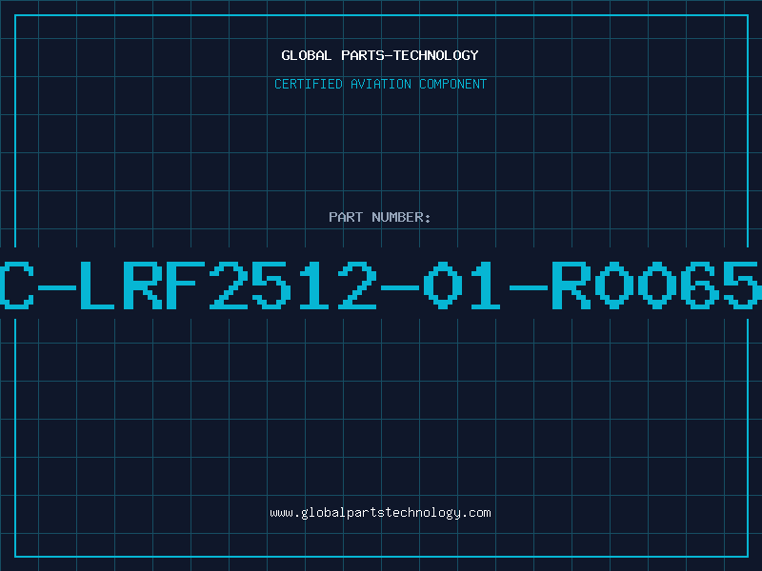Click the GLOBAL PARTS-TECHNOLOGY heading
762x571 pixels.
point(380,55)
